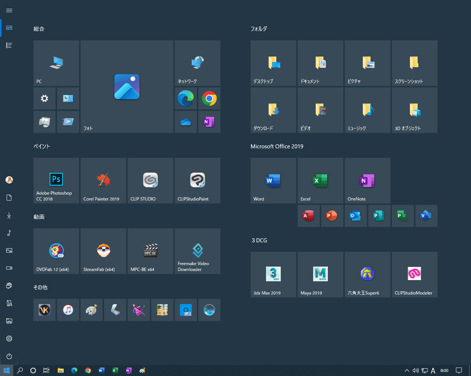Image resolution: width=471 pixels, height=376 pixels.
Task: Select the ペイント group header
Action: 42,146
